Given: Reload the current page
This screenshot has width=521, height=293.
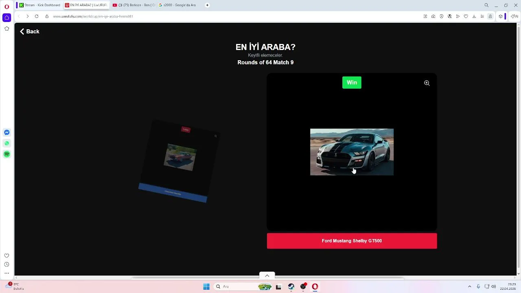Looking at the screenshot, I should coord(37,16).
